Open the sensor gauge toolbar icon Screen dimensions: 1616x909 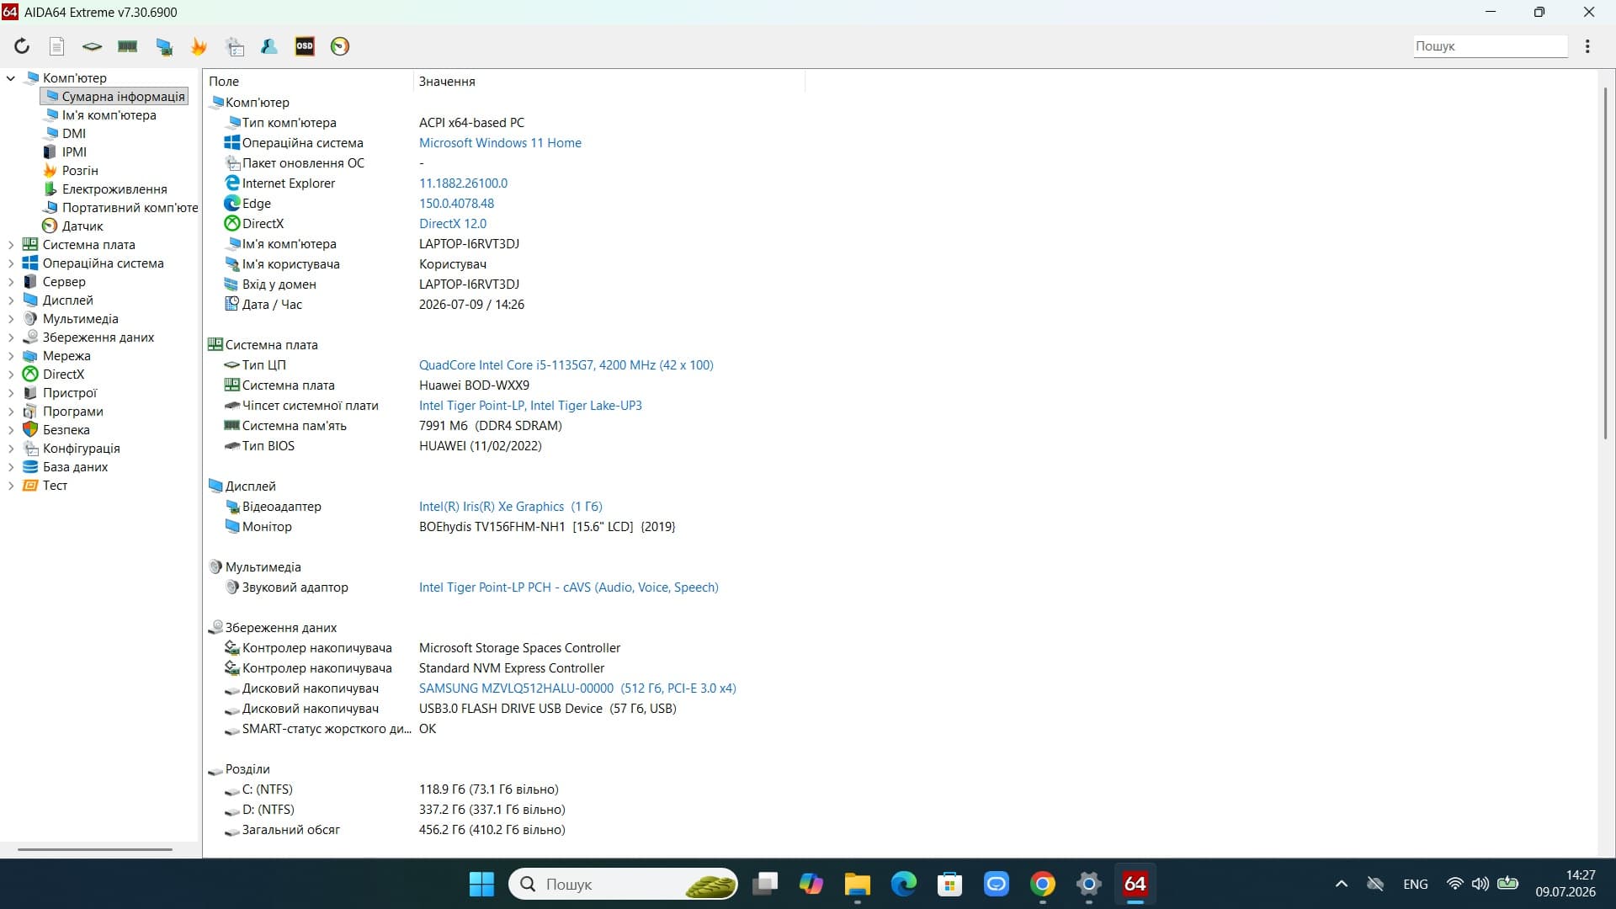pyautogui.click(x=340, y=46)
